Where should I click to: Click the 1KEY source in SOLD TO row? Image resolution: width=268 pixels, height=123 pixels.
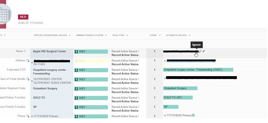tap(91, 98)
